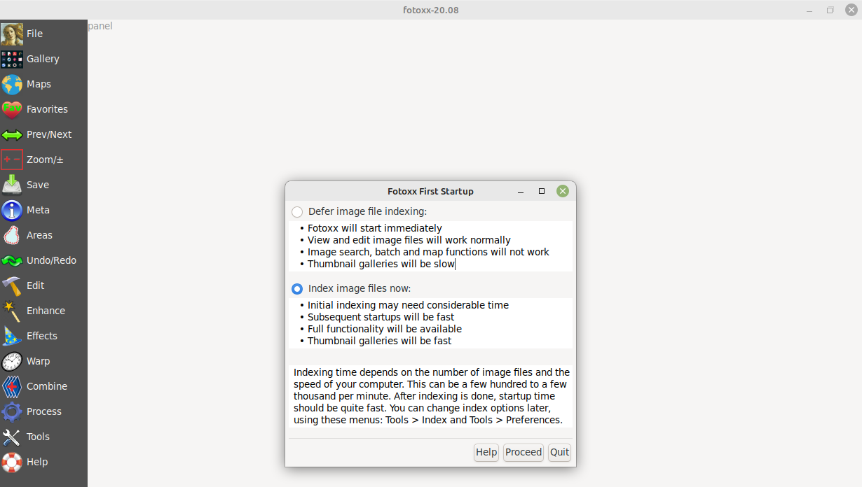This screenshot has height=487, width=862.
Task: Click the Maps label in sidebar
Action: [x=39, y=84]
